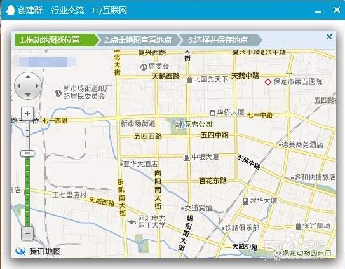Click 百花东路 road label
Image resolution: width=345 pixels, height=269 pixels.
(x=213, y=181)
